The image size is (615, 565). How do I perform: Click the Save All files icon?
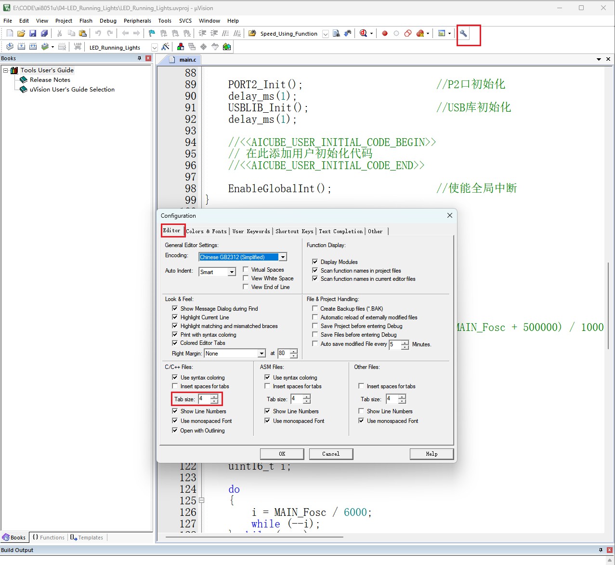pyautogui.click(x=44, y=33)
